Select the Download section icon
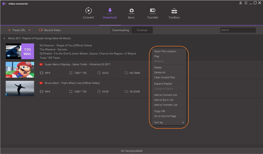The width and height of the screenshot is (263, 154). (110, 11)
